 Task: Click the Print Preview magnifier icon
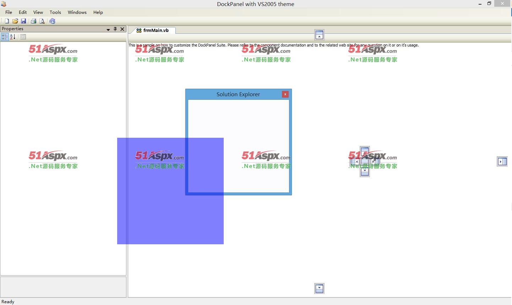[x=42, y=21]
